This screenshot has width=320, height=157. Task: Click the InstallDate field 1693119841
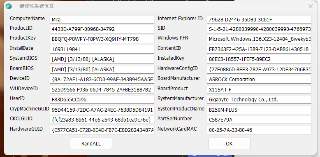(x=102, y=49)
